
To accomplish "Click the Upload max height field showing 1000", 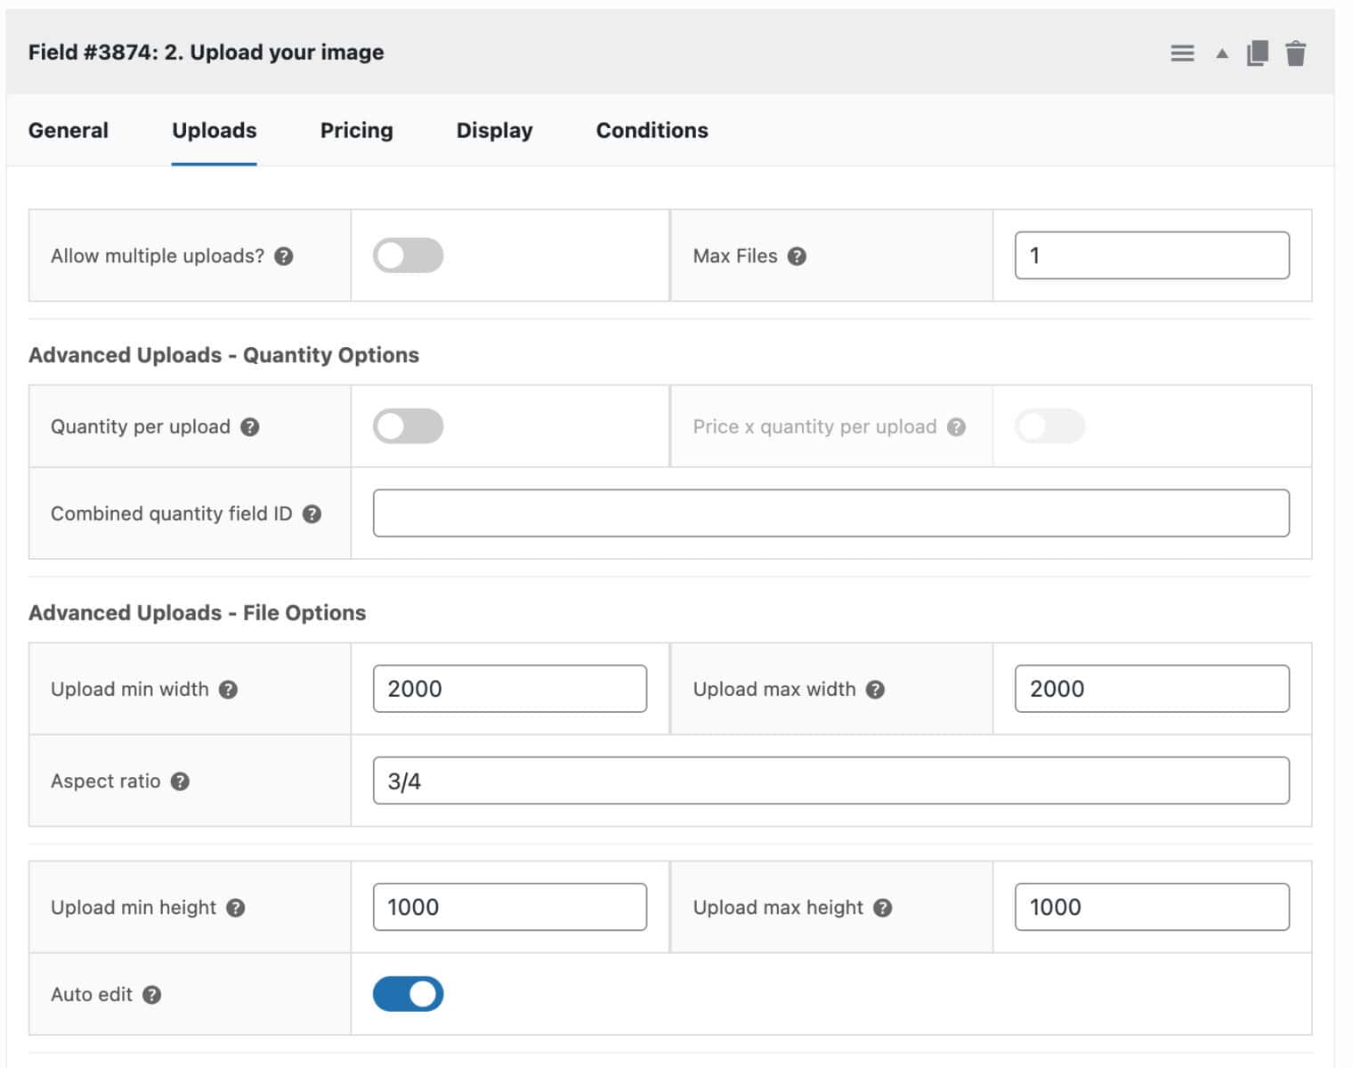I will click(1152, 907).
